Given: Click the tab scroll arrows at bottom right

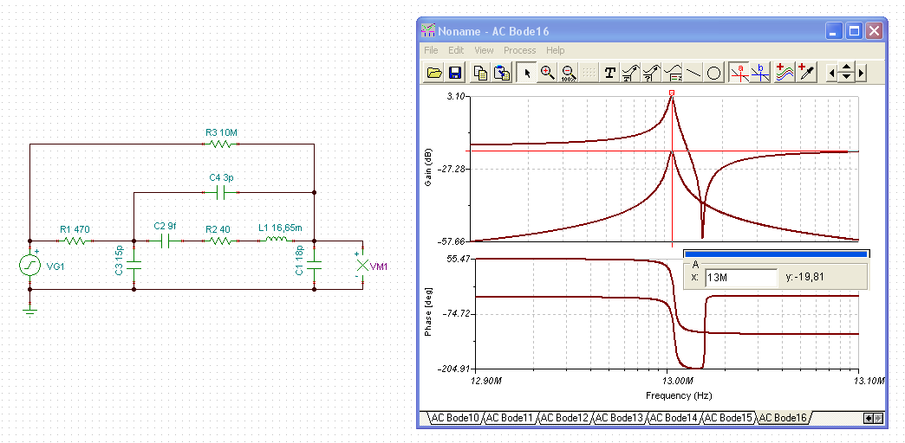Looking at the screenshot, I should click(x=873, y=418).
